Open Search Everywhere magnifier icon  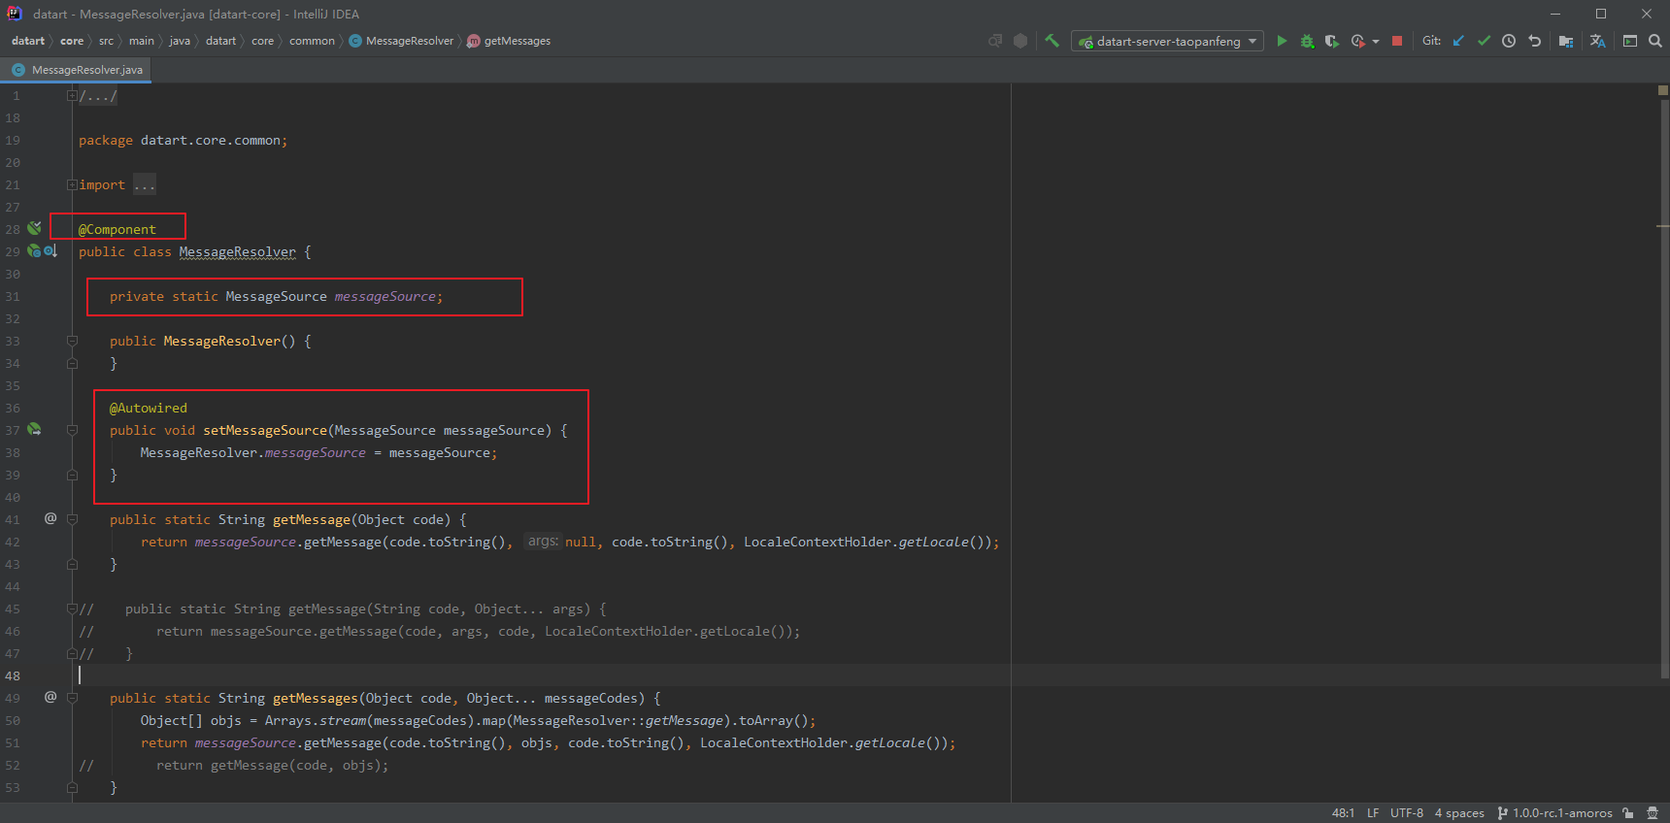[1655, 41]
